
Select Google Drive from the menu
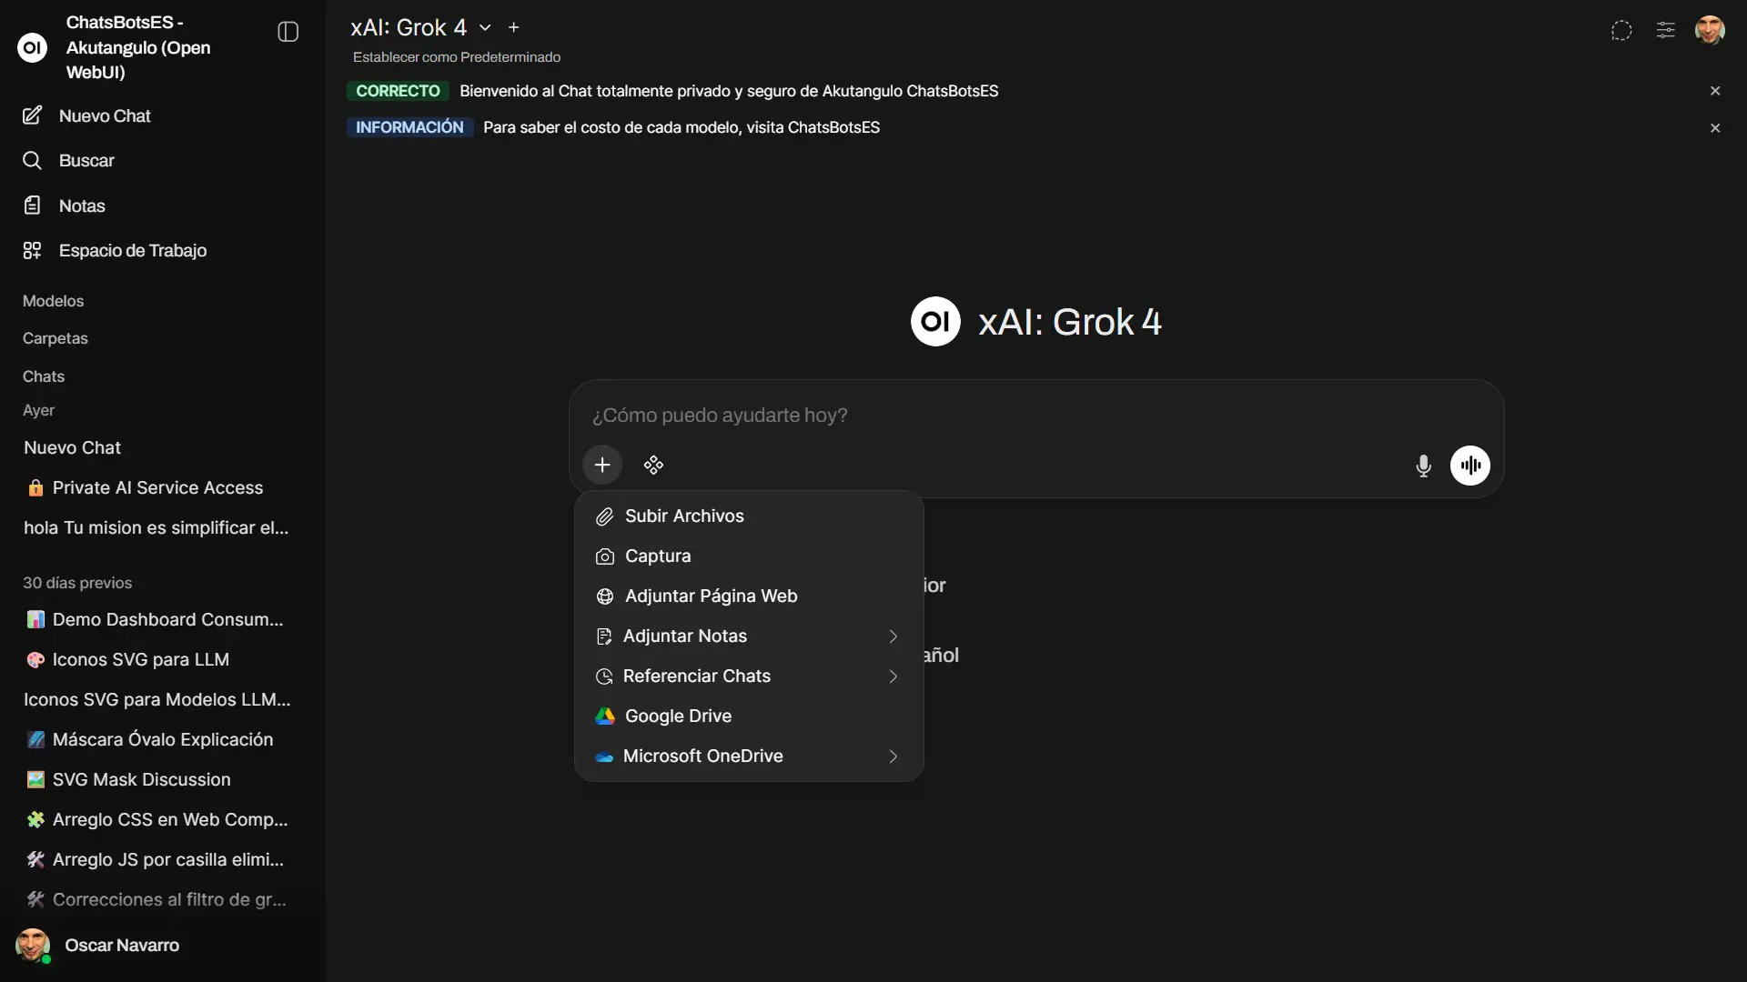[749, 716]
